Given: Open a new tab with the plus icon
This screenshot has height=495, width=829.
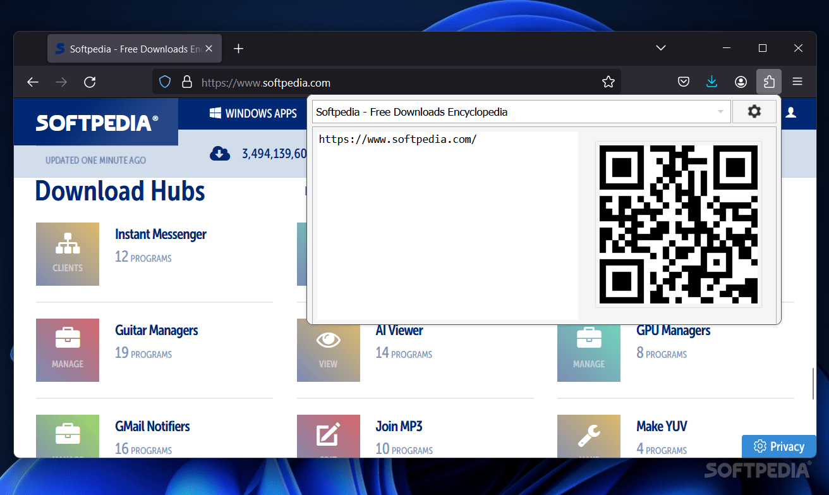Looking at the screenshot, I should [x=238, y=49].
